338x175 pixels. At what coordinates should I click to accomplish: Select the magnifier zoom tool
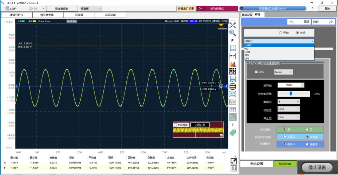point(233,33)
